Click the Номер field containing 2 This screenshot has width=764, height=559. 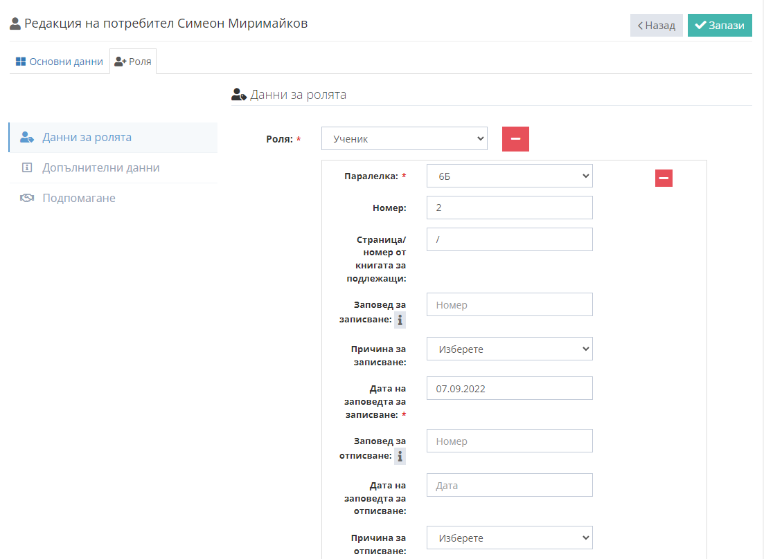point(510,208)
